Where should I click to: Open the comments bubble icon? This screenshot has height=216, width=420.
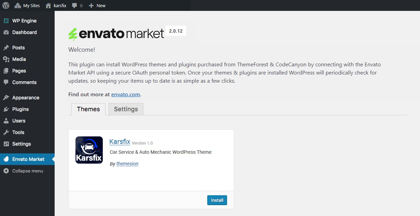tap(75, 6)
